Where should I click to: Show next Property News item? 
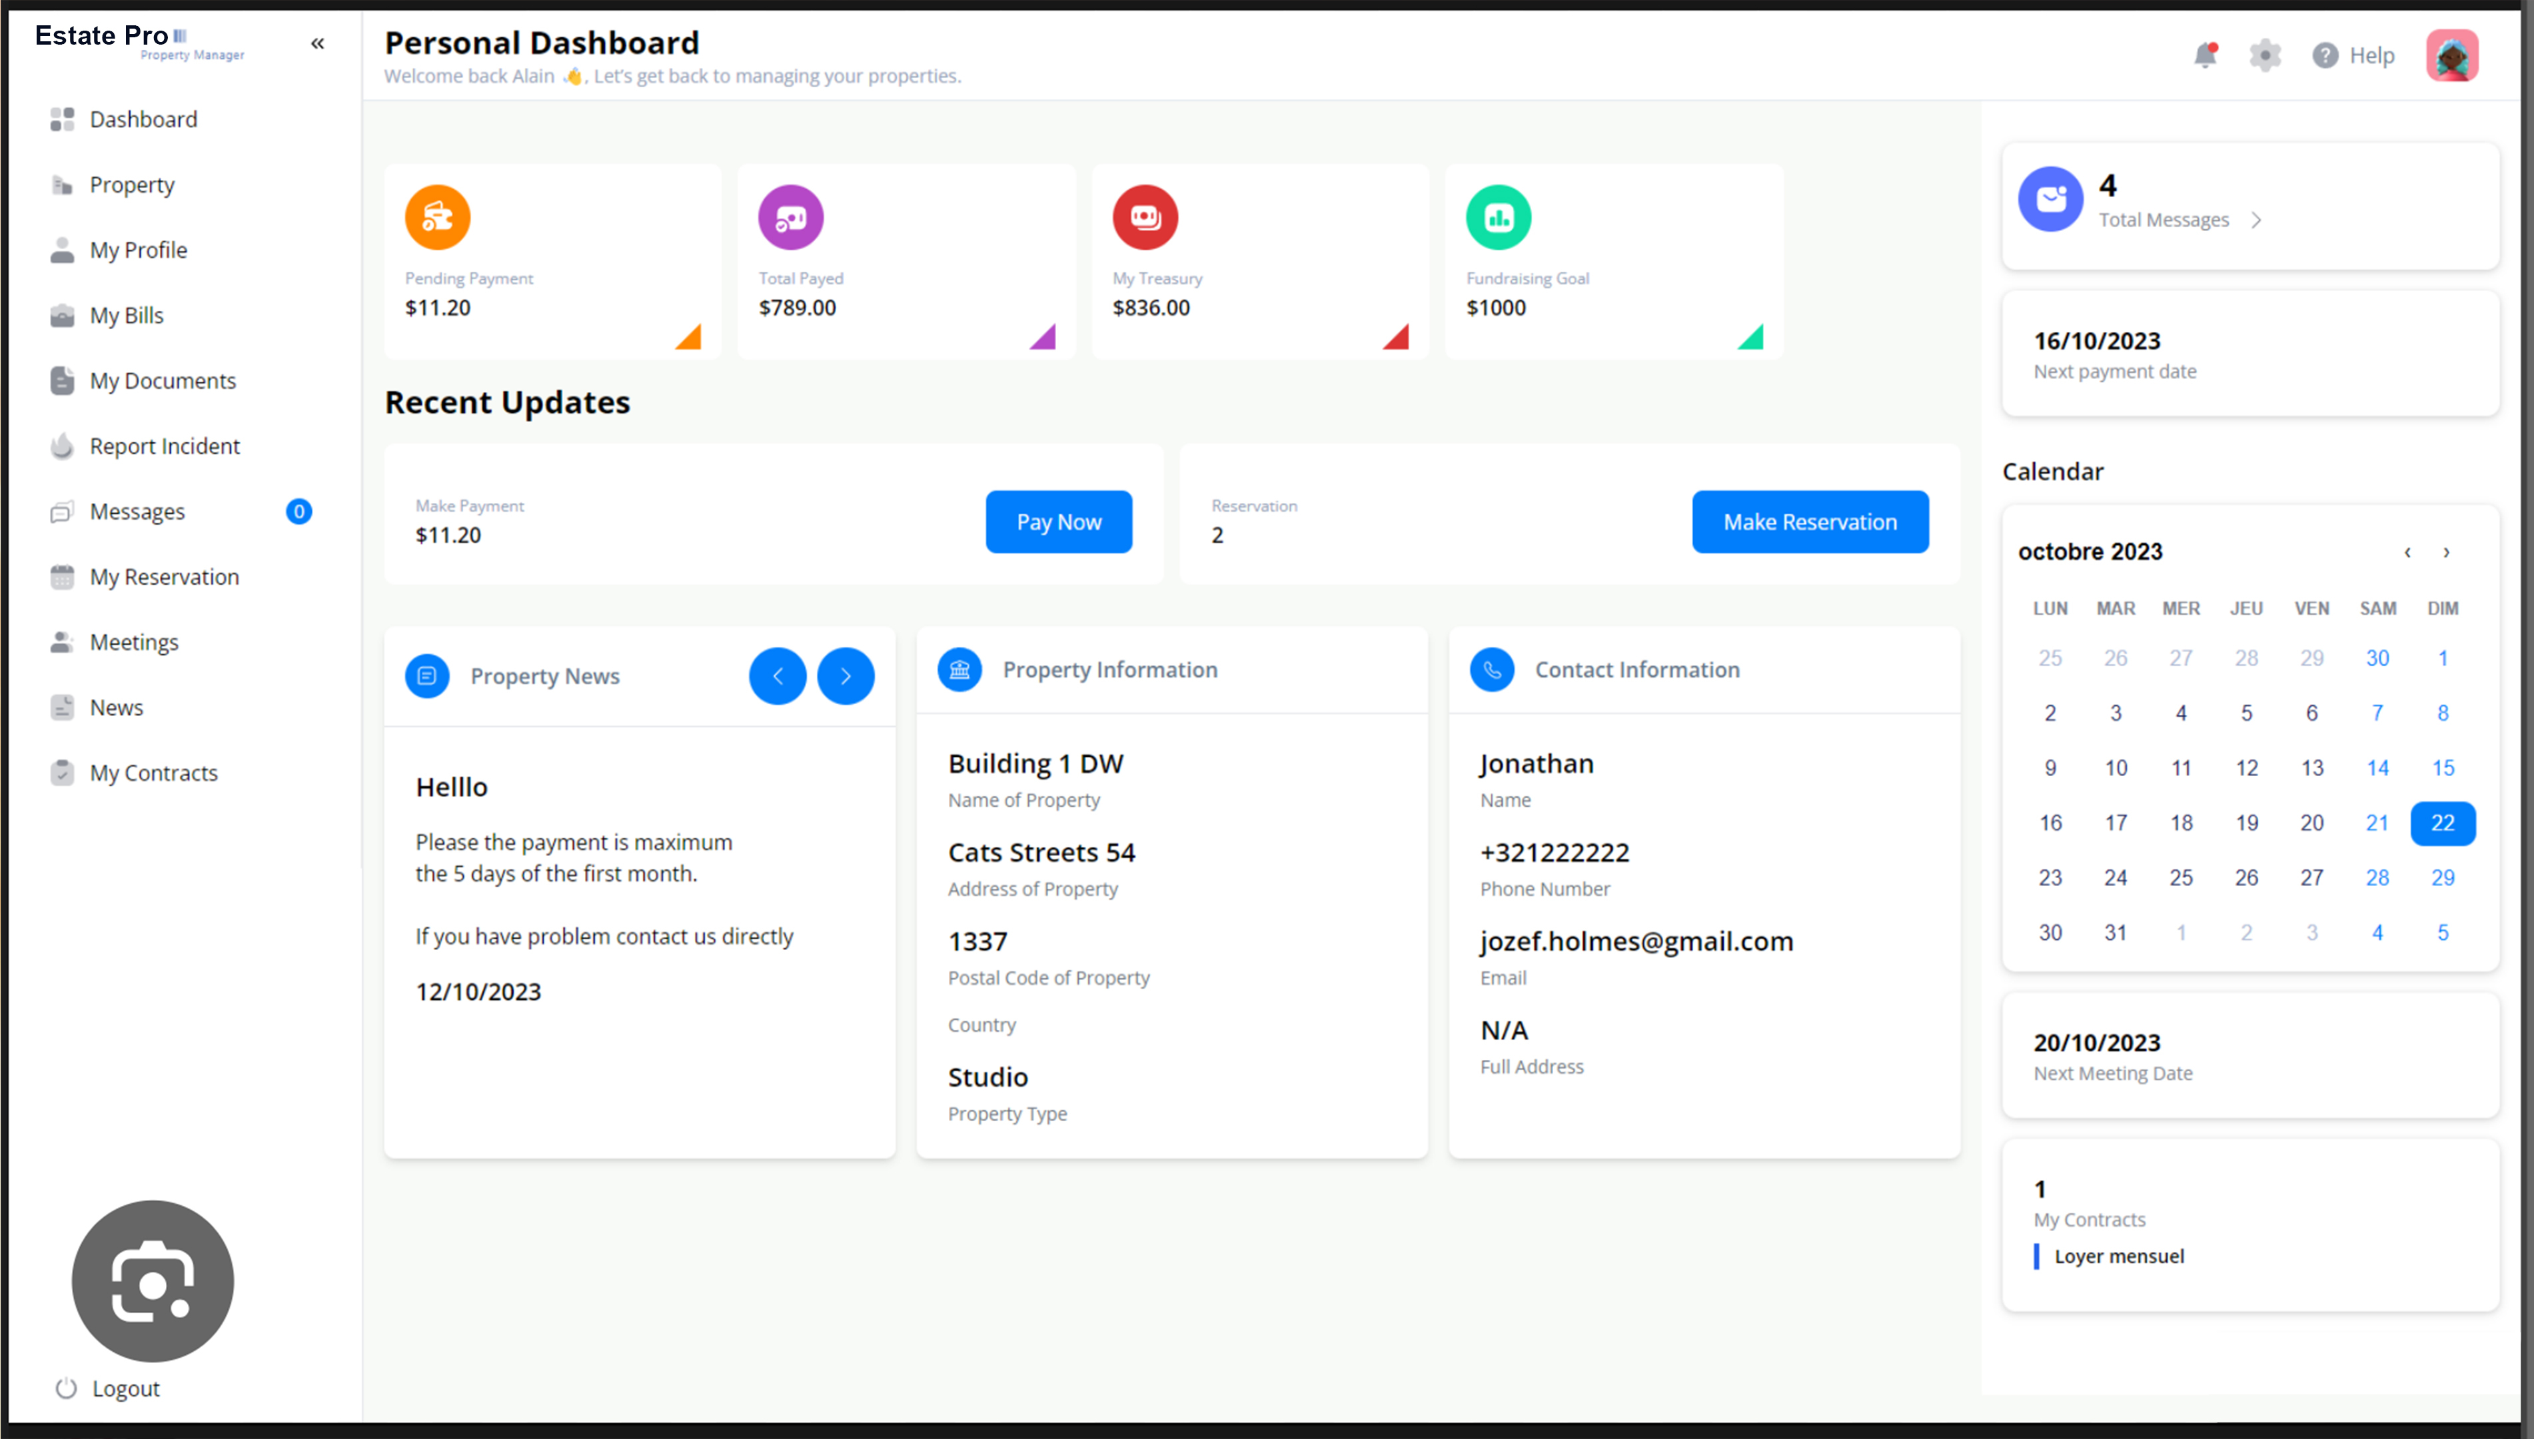click(x=845, y=676)
